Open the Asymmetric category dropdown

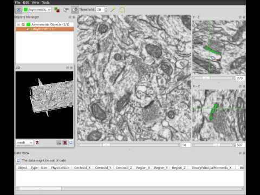click(37, 10)
